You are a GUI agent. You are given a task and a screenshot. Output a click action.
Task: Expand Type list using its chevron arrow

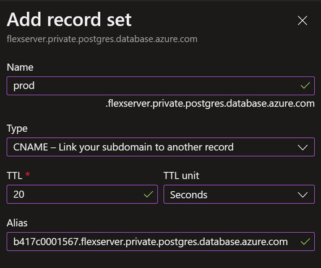click(x=302, y=147)
